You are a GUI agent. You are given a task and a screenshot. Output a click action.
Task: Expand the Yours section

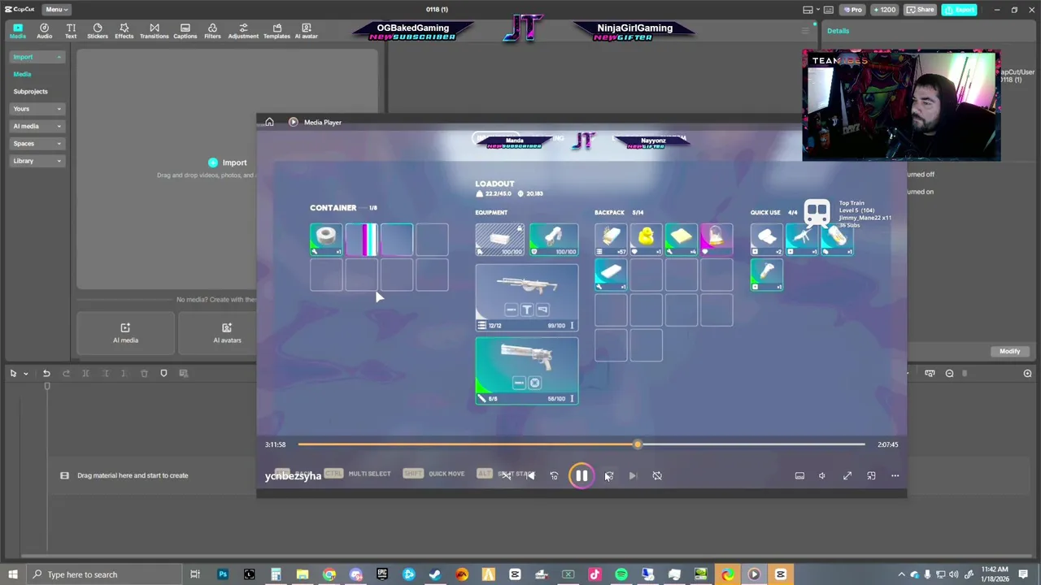37,109
